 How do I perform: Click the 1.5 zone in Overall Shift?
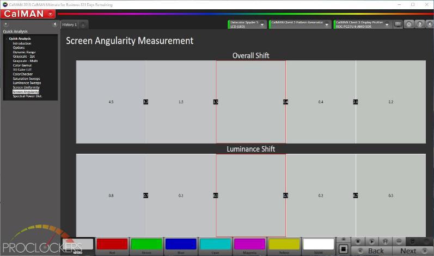pyautogui.click(x=181, y=102)
